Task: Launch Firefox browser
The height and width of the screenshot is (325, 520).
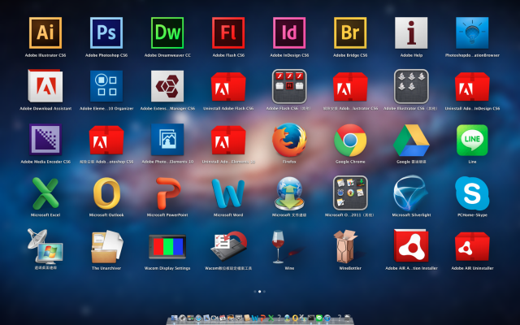Action: (289, 140)
